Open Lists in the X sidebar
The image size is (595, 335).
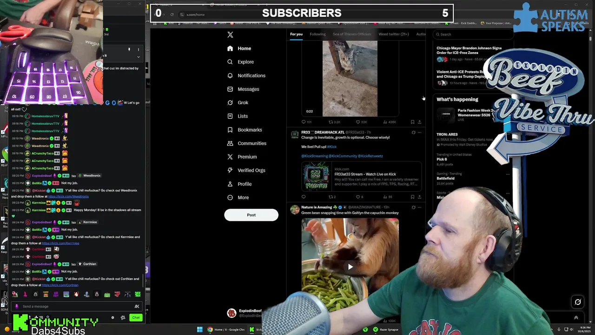click(237, 116)
